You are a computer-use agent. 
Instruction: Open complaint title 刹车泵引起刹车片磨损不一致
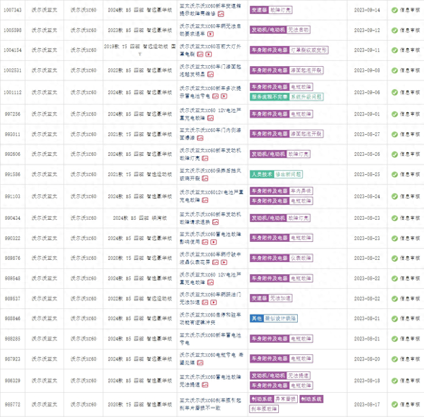(x=210, y=404)
